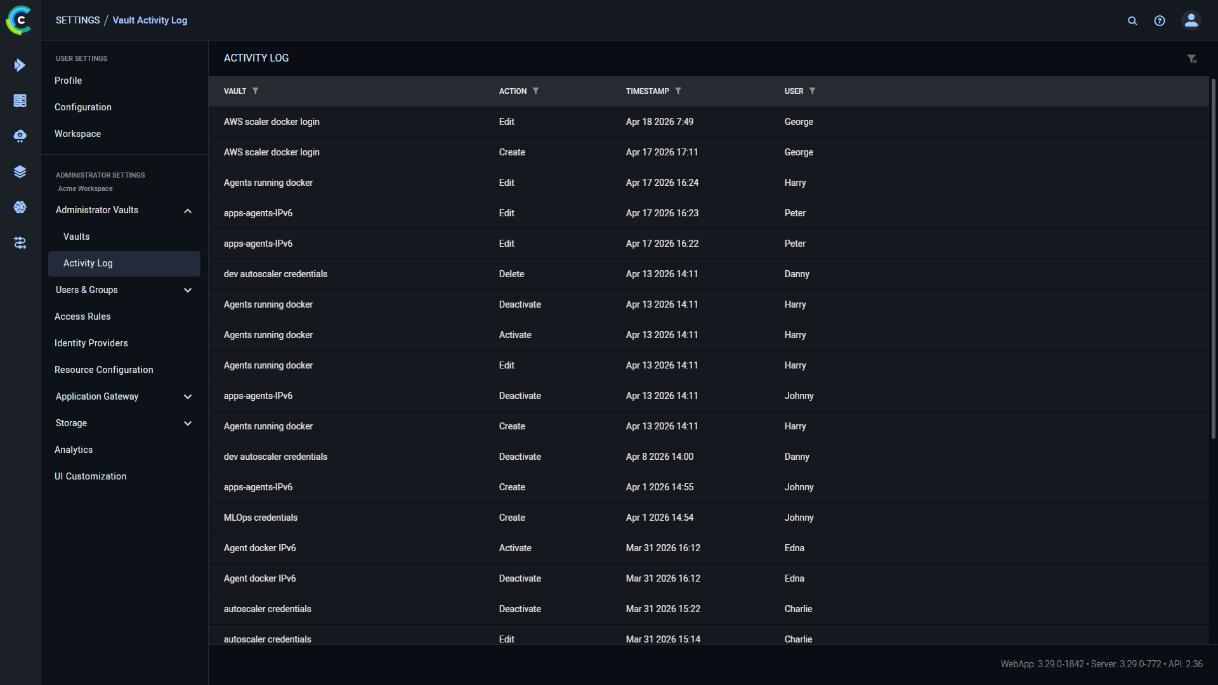Click the WebApp version text in footer

coord(1042,664)
